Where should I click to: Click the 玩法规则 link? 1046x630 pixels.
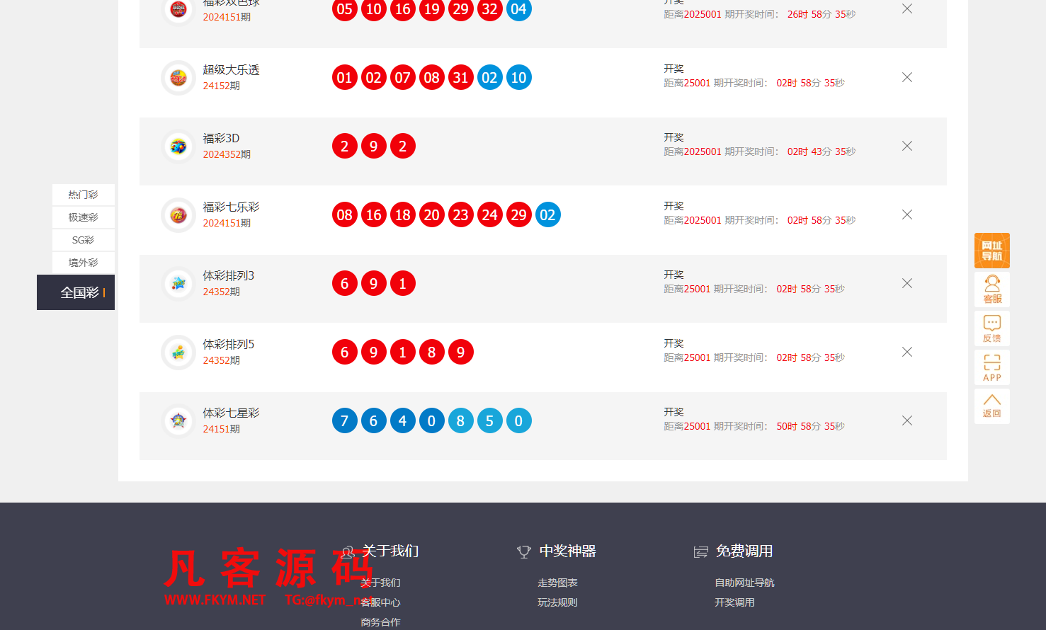tap(557, 602)
